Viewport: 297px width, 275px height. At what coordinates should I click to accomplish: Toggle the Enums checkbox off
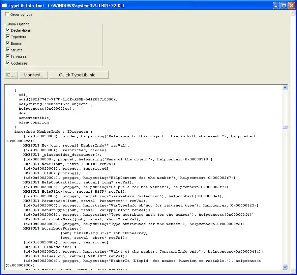tap(8, 43)
